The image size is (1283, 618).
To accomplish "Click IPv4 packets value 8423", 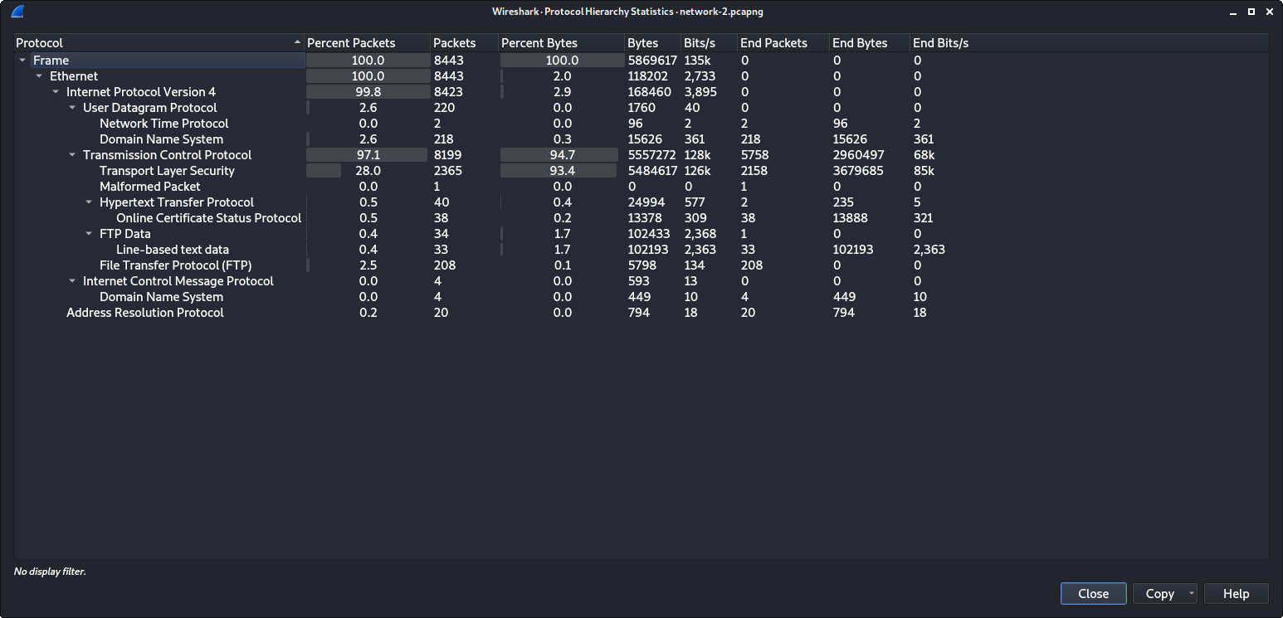I will (448, 92).
